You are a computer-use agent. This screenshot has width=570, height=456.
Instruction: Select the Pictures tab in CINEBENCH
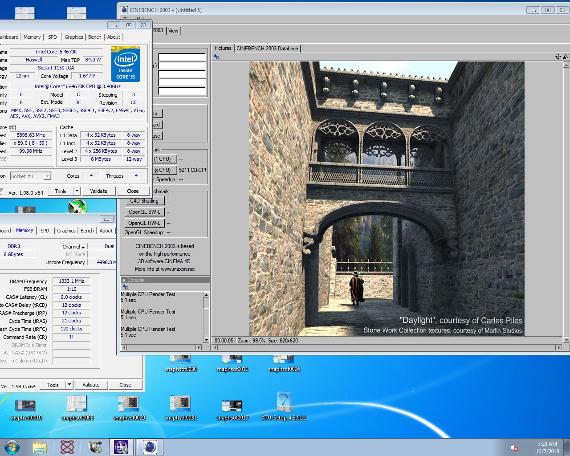pos(223,48)
